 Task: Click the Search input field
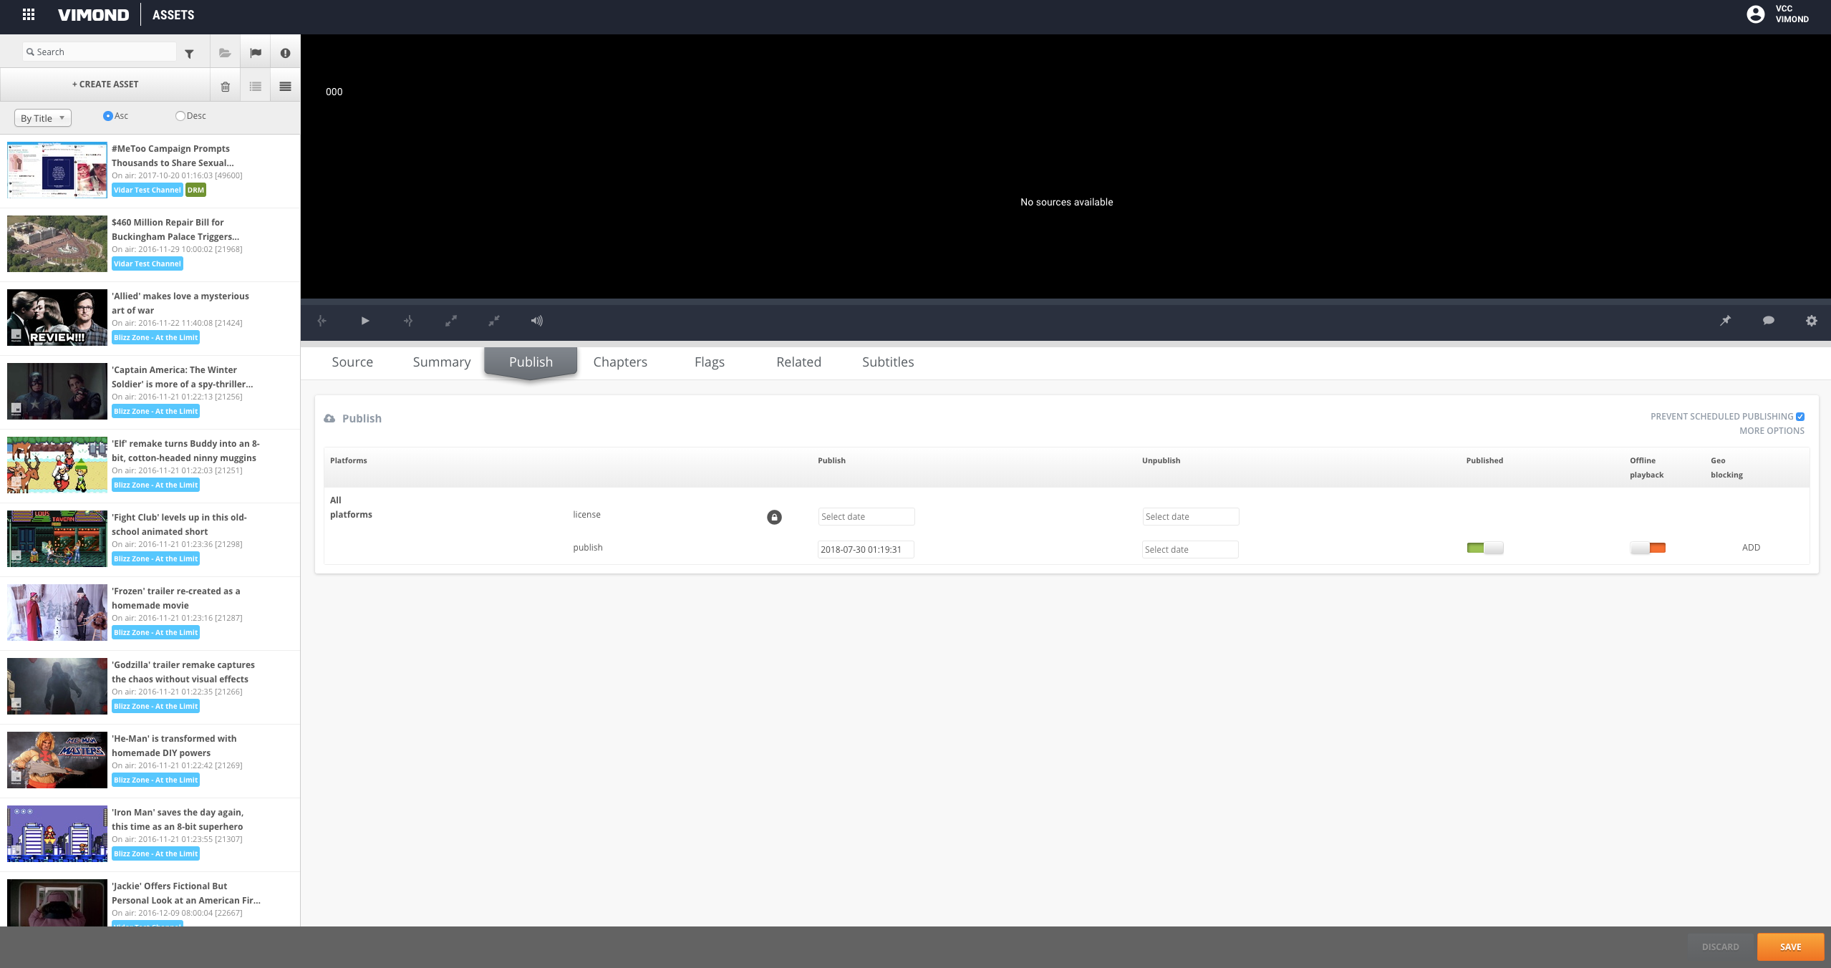[100, 52]
